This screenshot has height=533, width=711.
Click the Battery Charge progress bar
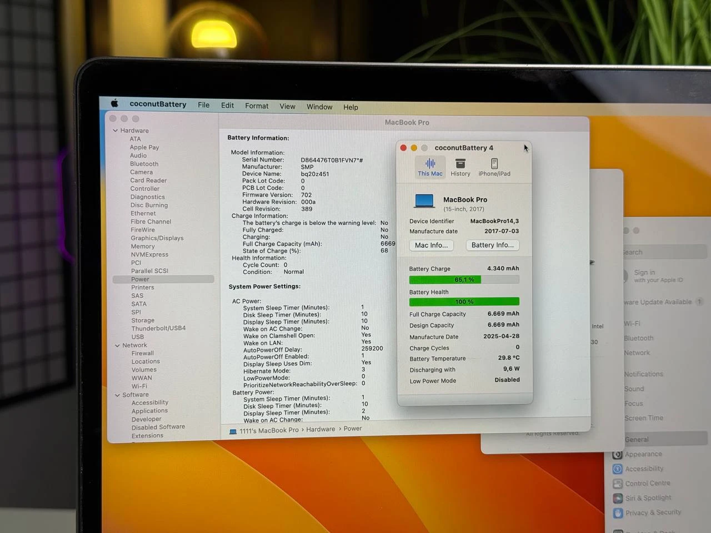(x=464, y=280)
